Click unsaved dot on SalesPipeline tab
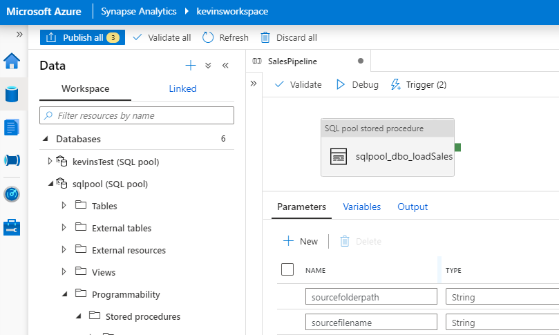 coord(361,61)
